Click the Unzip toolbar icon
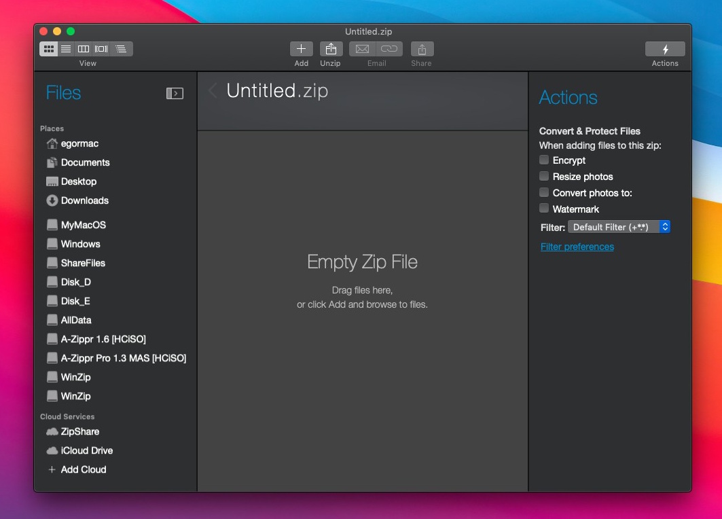 (x=331, y=49)
